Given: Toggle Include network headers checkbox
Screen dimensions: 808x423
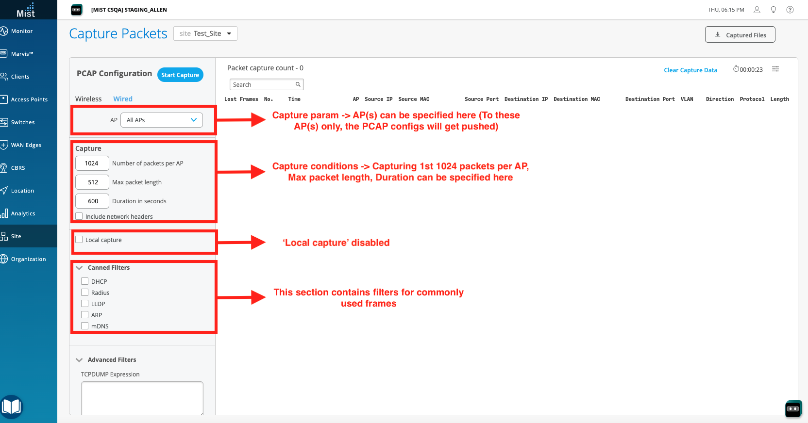Looking at the screenshot, I should (79, 216).
